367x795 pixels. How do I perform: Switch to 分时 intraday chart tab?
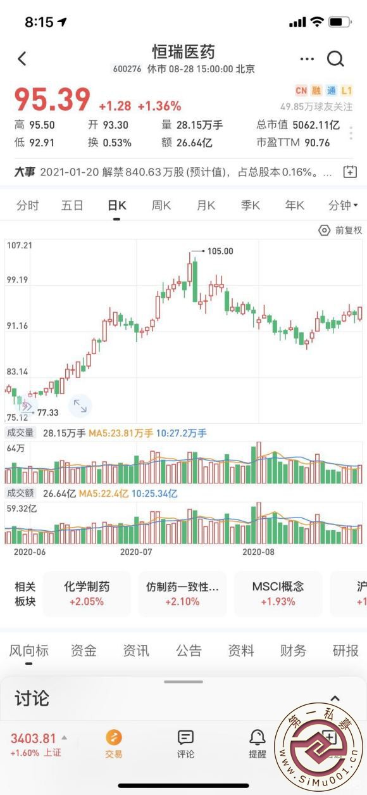(x=27, y=205)
